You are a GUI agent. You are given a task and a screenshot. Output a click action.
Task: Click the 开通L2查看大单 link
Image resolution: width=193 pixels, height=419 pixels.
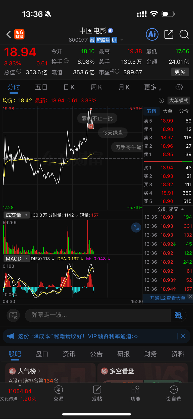point(168,298)
